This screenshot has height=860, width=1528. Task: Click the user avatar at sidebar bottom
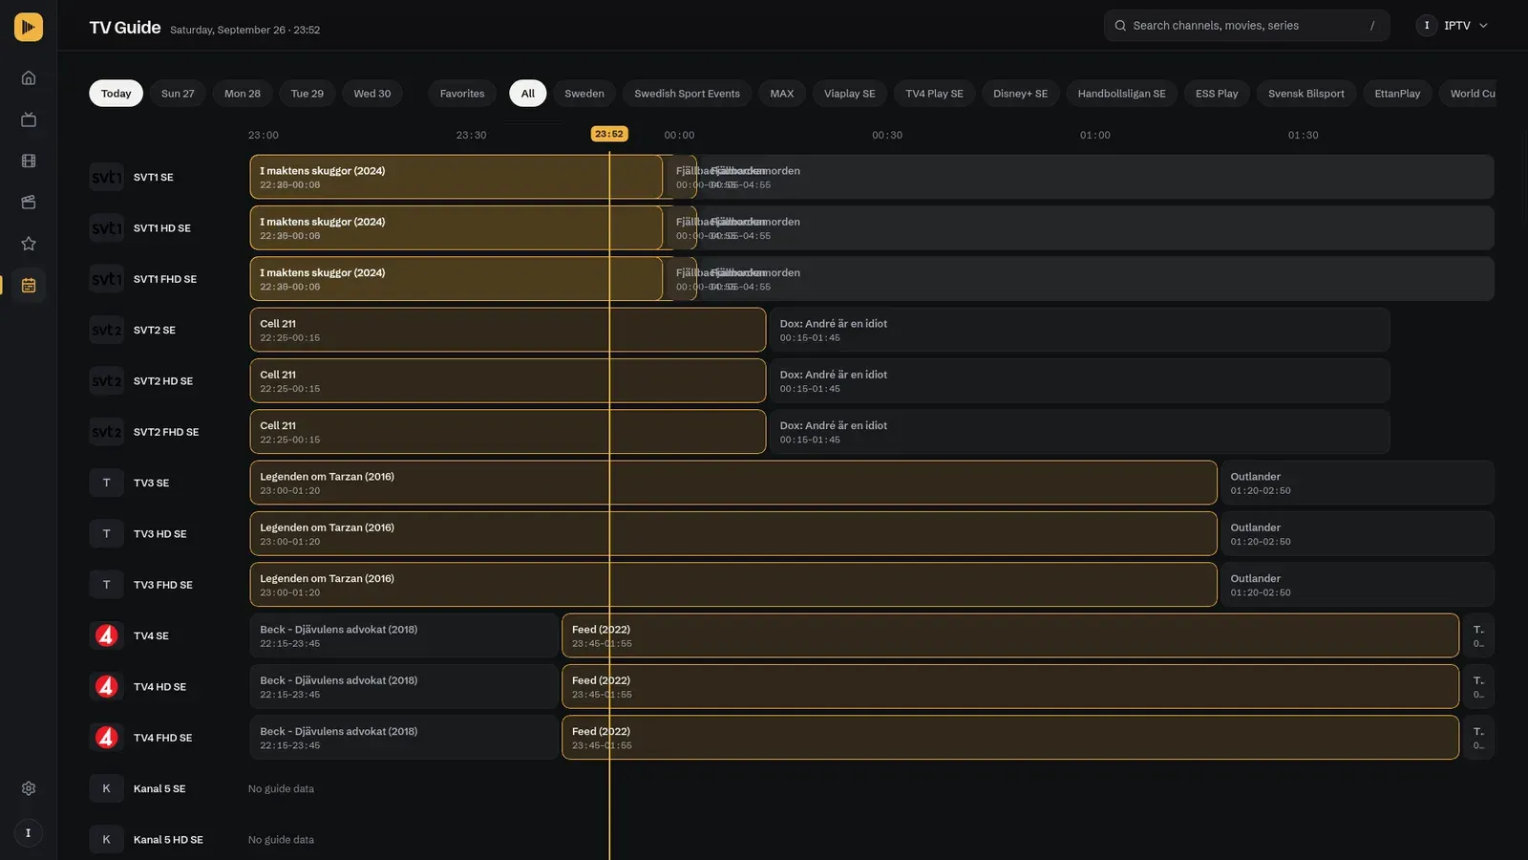click(29, 833)
